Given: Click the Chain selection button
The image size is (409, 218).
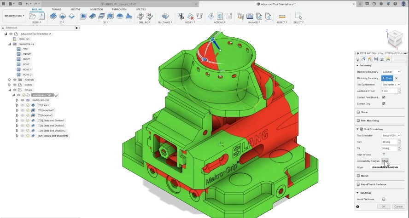Looking at the screenshot, I should tap(387, 78).
